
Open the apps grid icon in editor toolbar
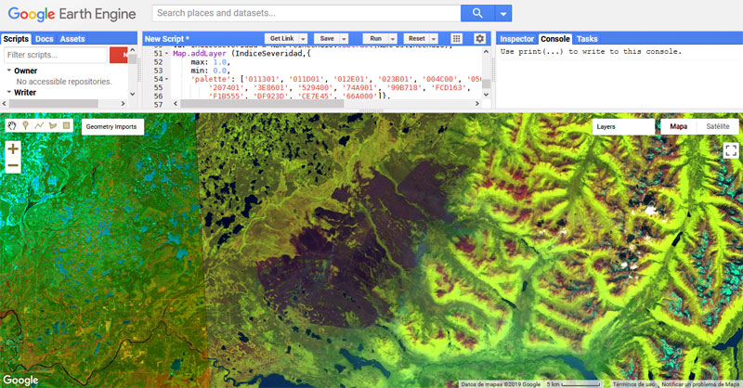456,38
